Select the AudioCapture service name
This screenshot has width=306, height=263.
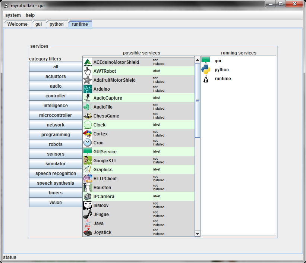pyautogui.click(x=108, y=98)
